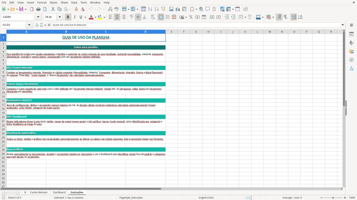Select column A header
This screenshot has height=200, width=357.
pos(26,32)
